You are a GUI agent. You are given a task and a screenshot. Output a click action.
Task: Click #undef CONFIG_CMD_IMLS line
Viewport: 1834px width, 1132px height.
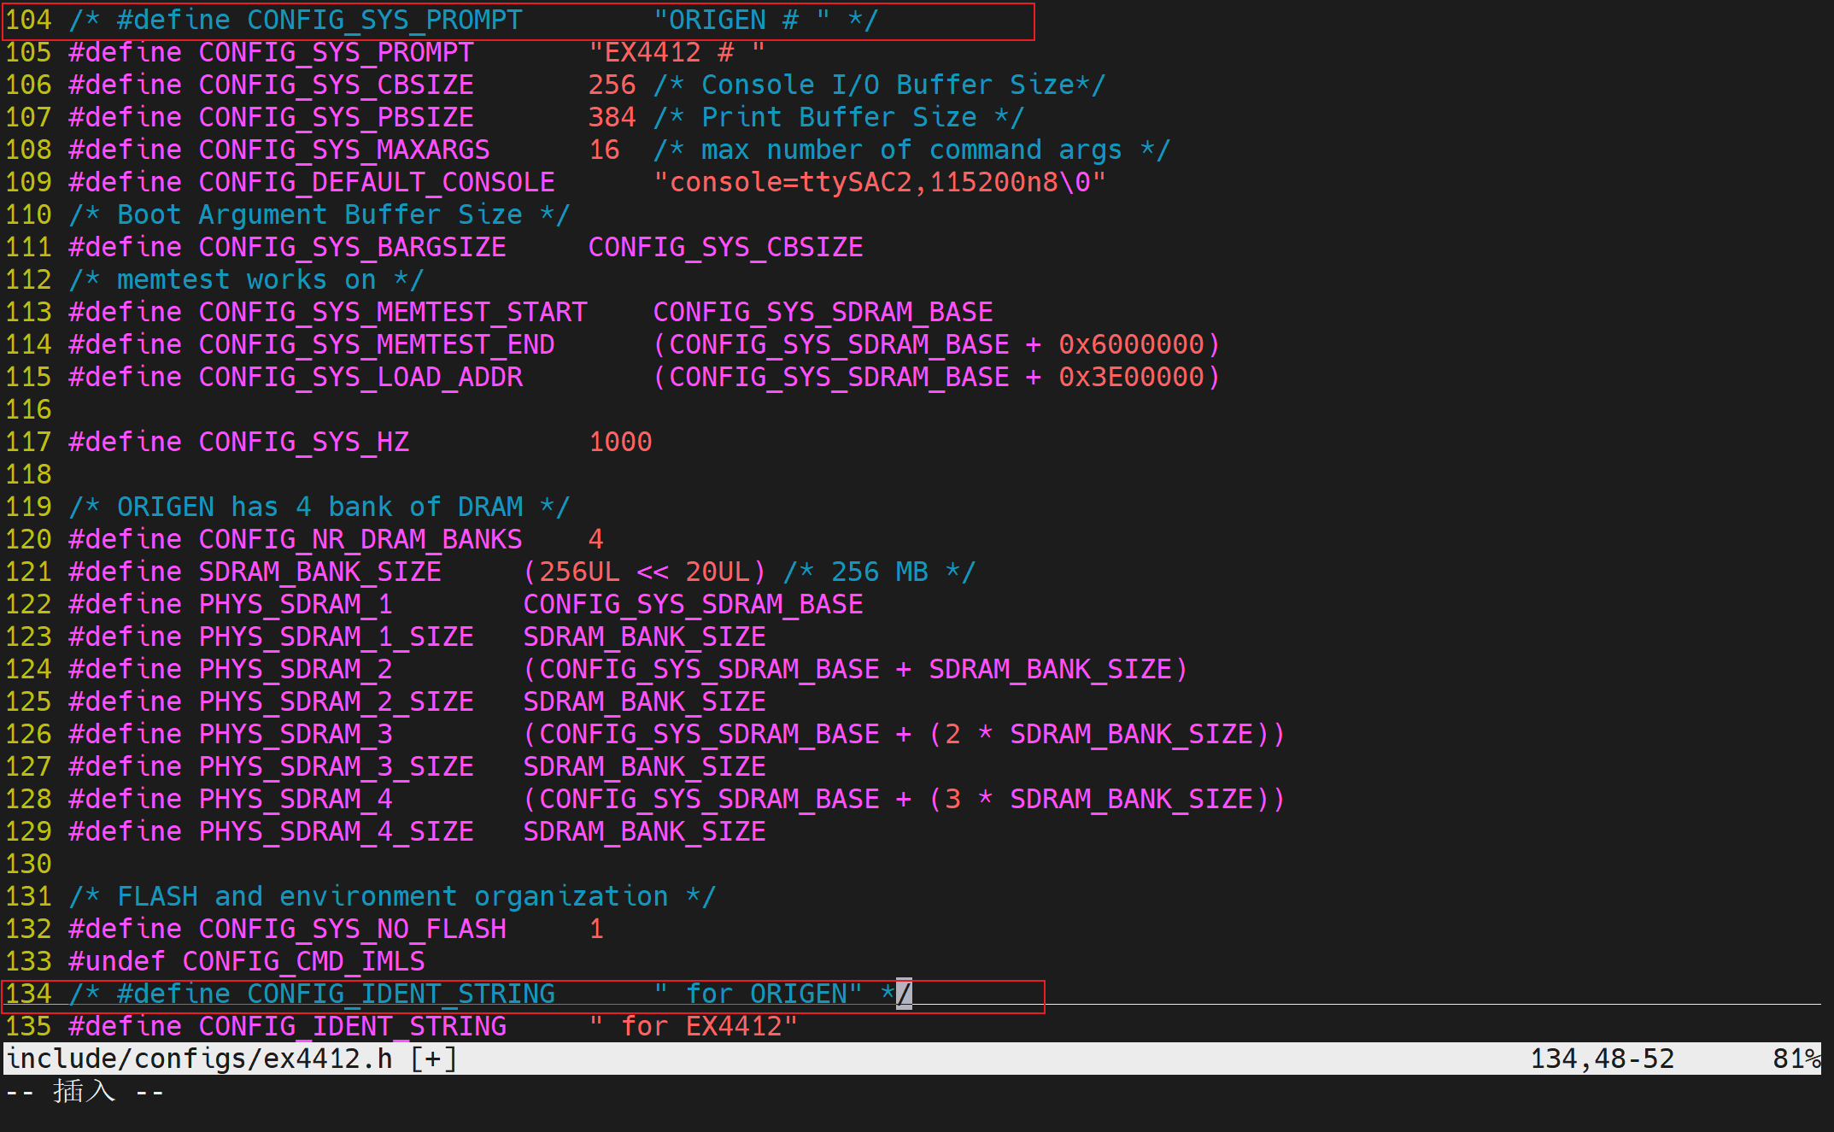pyautogui.click(x=246, y=962)
